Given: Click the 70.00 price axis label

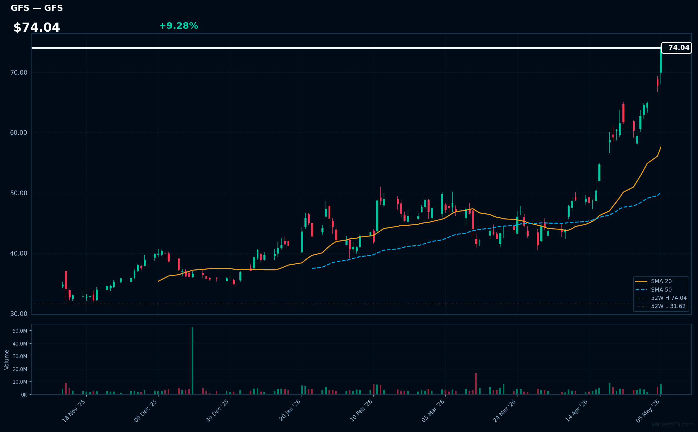Looking at the screenshot, I should click(x=19, y=72).
